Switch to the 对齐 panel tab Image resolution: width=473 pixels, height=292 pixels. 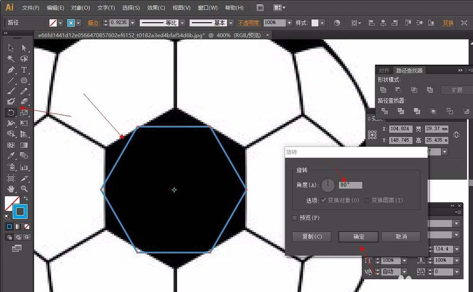(384, 70)
